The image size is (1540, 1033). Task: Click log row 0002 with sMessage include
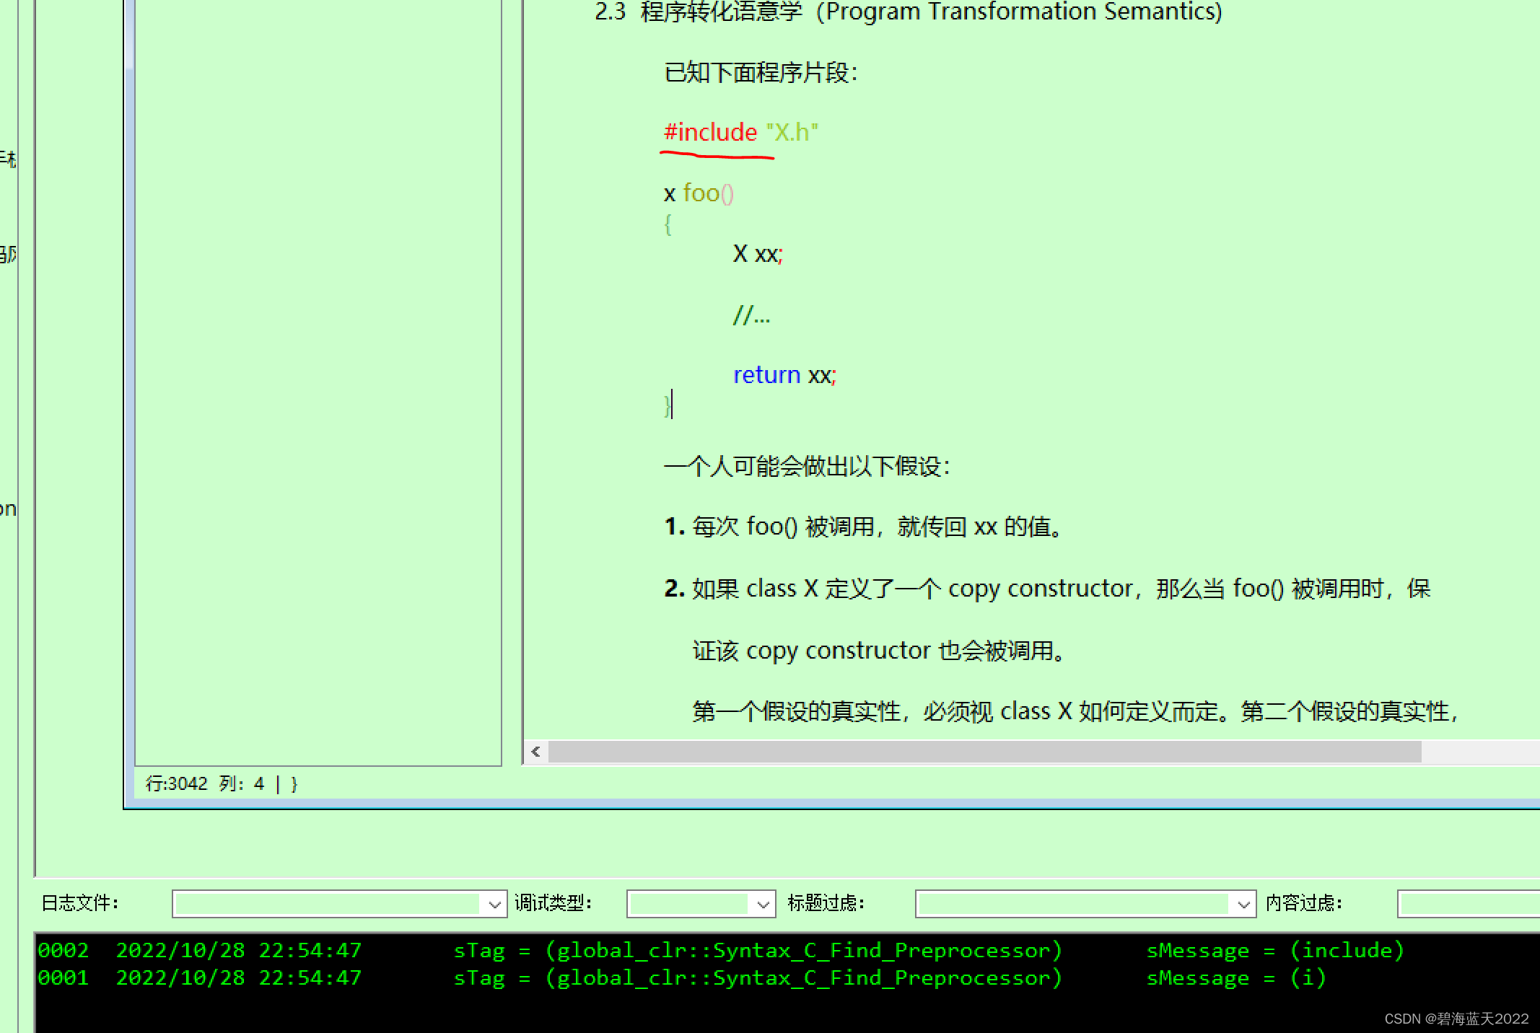click(722, 950)
